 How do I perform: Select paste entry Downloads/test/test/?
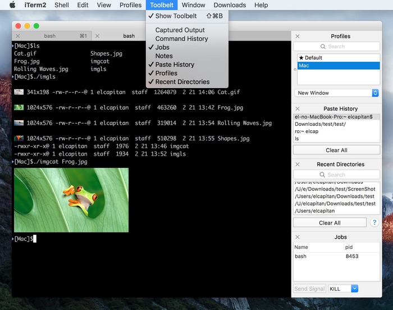(x=337, y=124)
